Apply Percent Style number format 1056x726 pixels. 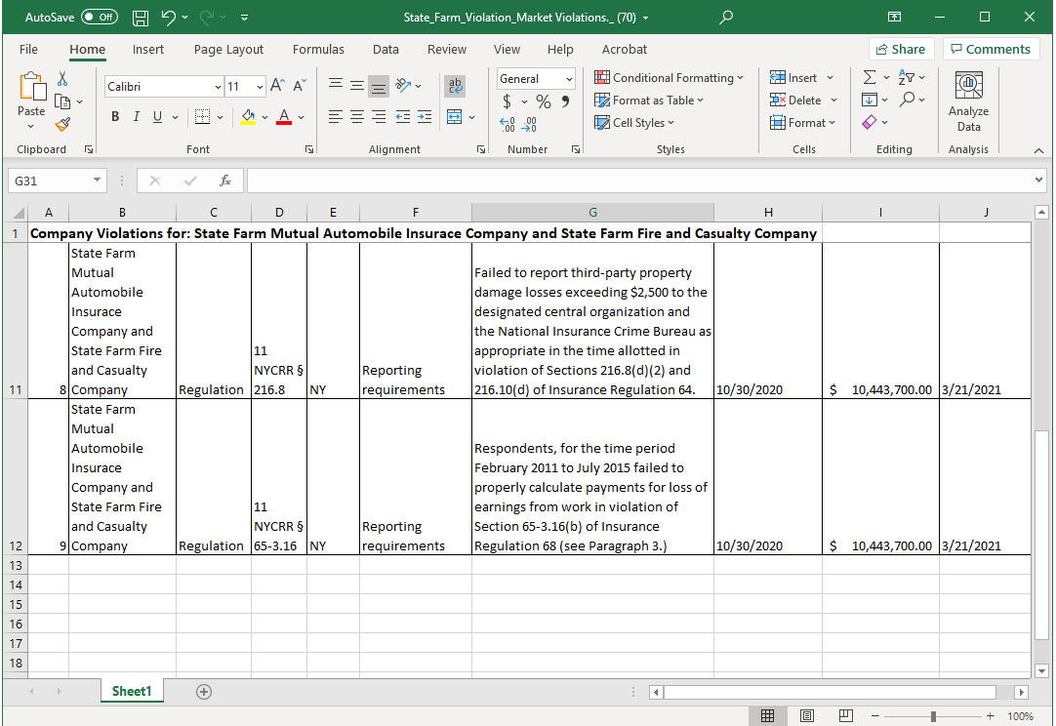coord(544,101)
